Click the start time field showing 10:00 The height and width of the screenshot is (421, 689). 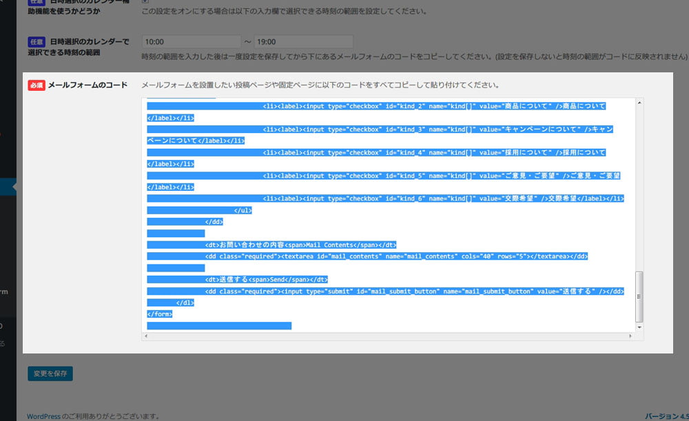click(x=191, y=42)
